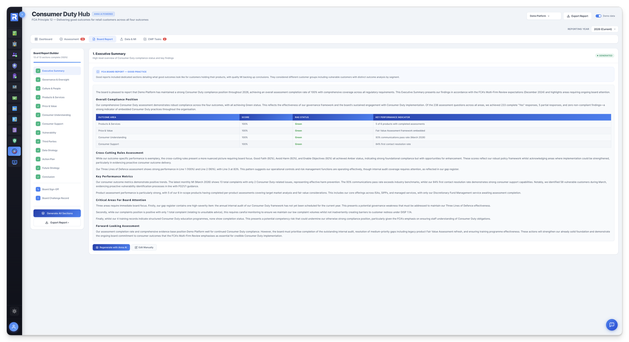Open the monitor play icon in sidebar
Image resolution: width=629 pixels, height=342 pixels.
[x=14, y=162]
